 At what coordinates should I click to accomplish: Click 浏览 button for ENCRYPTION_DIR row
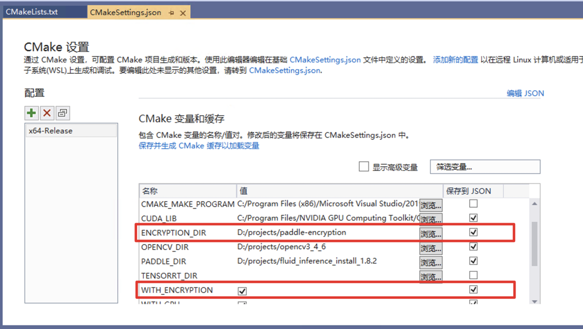[x=431, y=233]
